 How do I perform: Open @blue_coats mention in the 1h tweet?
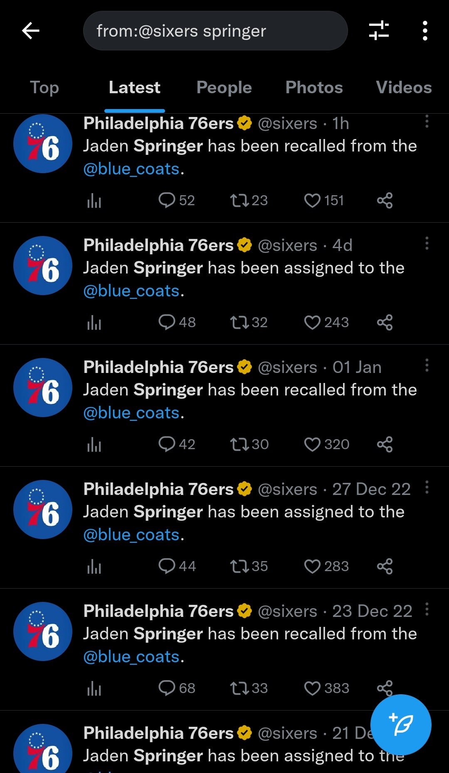click(131, 169)
